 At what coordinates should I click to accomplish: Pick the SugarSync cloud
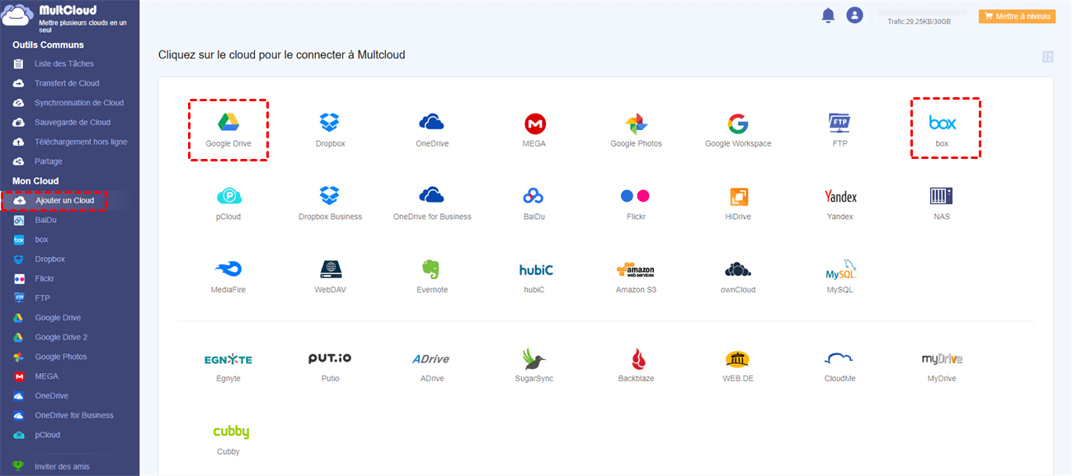pos(534,366)
